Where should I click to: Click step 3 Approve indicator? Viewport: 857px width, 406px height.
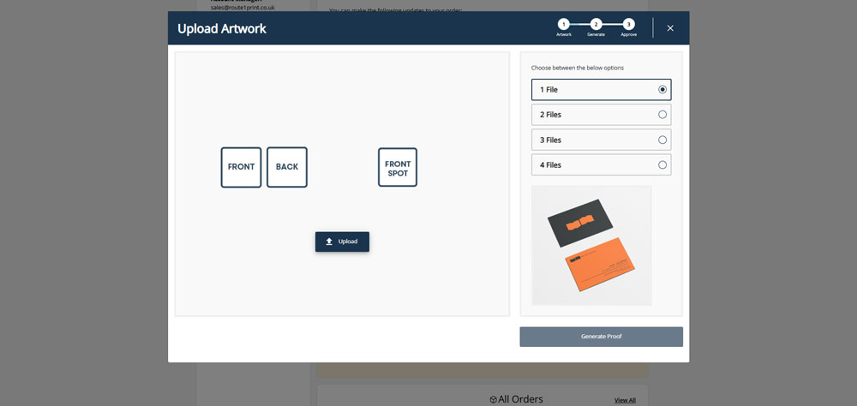pyautogui.click(x=629, y=24)
